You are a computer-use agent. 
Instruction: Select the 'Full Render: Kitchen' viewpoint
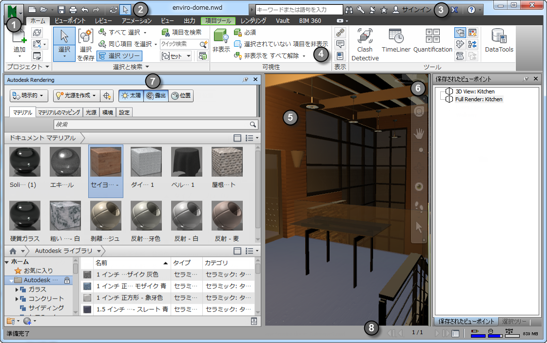pos(479,99)
